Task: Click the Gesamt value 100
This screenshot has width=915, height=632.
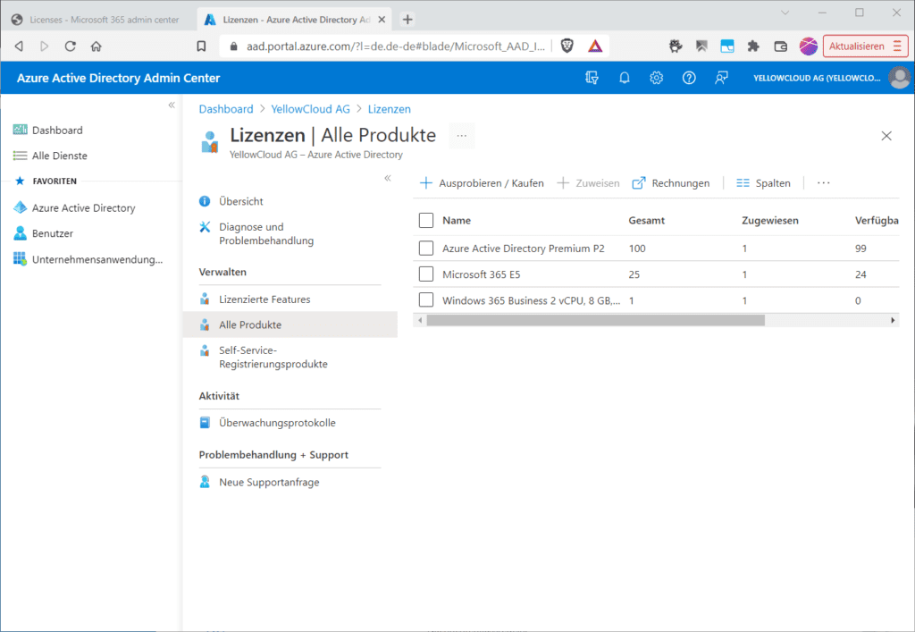Action: coord(637,248)
